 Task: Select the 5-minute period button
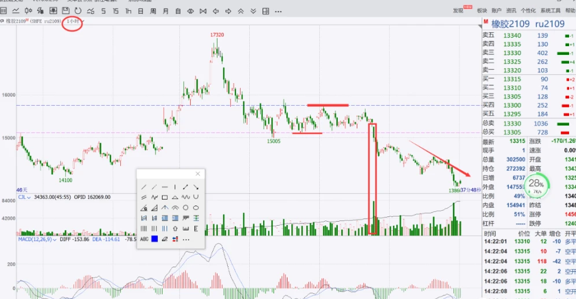(x=103, y=12)
